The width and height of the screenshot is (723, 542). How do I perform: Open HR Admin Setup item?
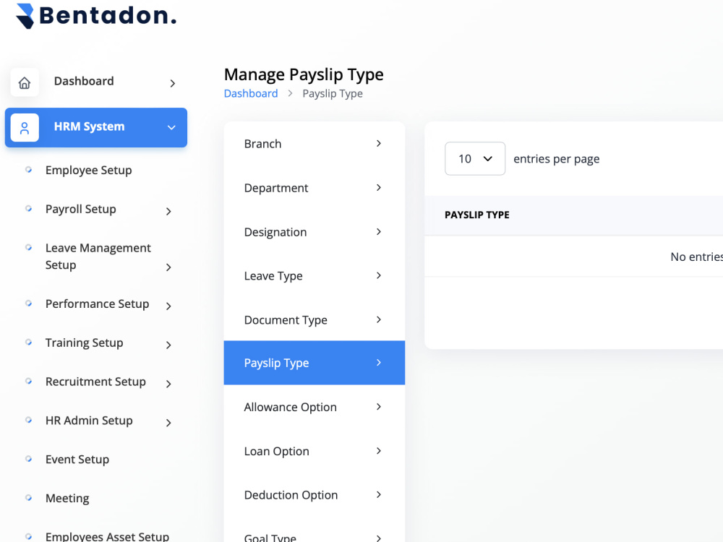pyautogui.click(x=89, y=421)
